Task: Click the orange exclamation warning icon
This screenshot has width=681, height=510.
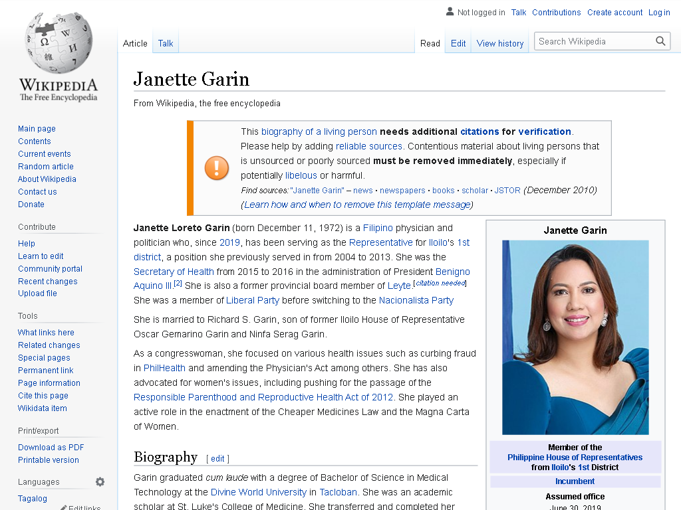Action: point(217,168)
